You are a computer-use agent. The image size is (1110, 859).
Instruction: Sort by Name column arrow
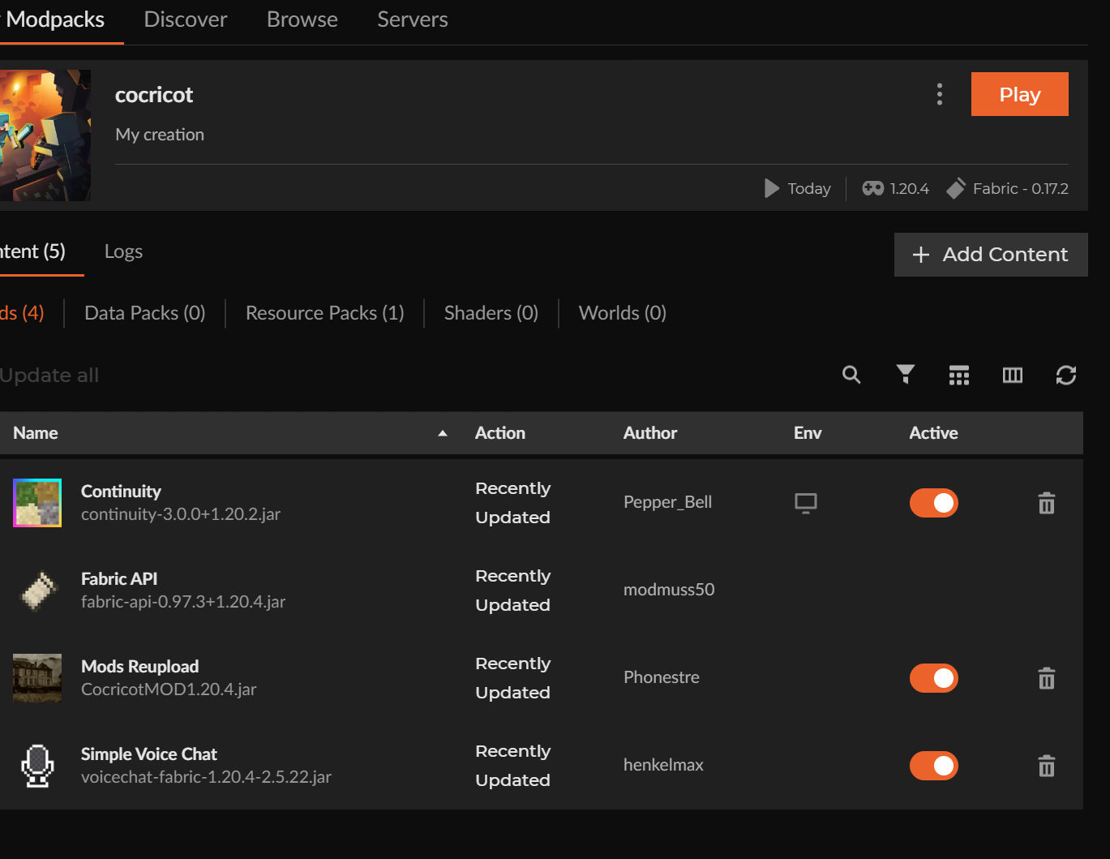tap(443, 433)
